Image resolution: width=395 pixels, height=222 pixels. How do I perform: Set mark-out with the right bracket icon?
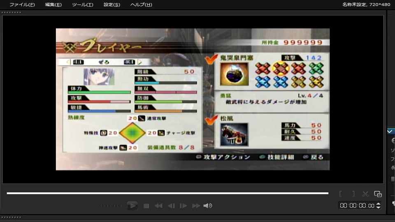pos(353,194)
